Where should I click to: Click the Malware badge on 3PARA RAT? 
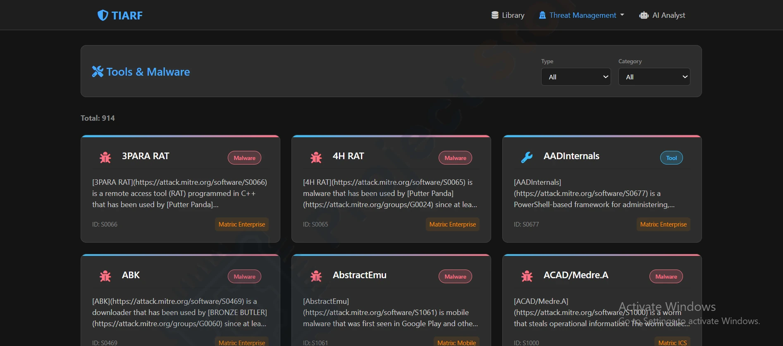click(244, 158)
